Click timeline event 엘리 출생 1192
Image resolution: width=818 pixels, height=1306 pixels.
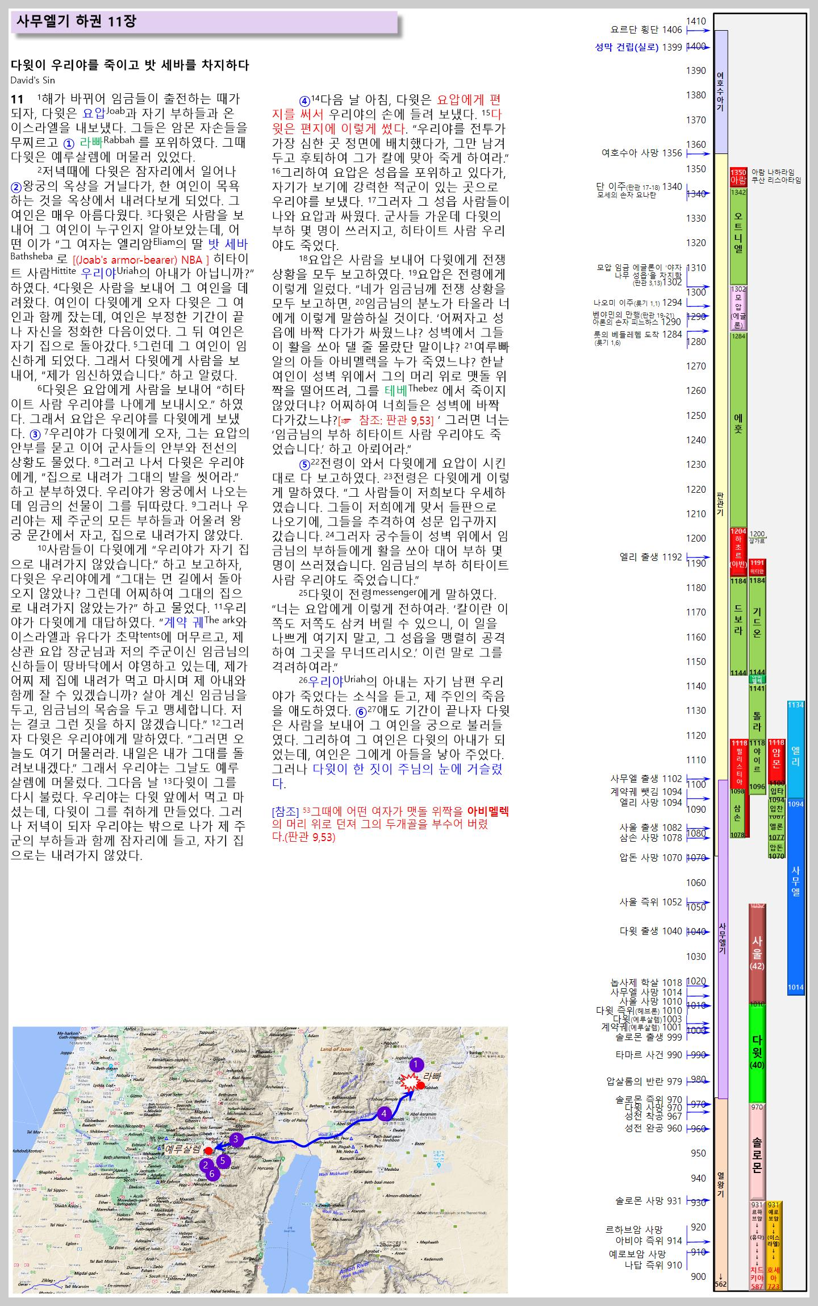[651, 557]
